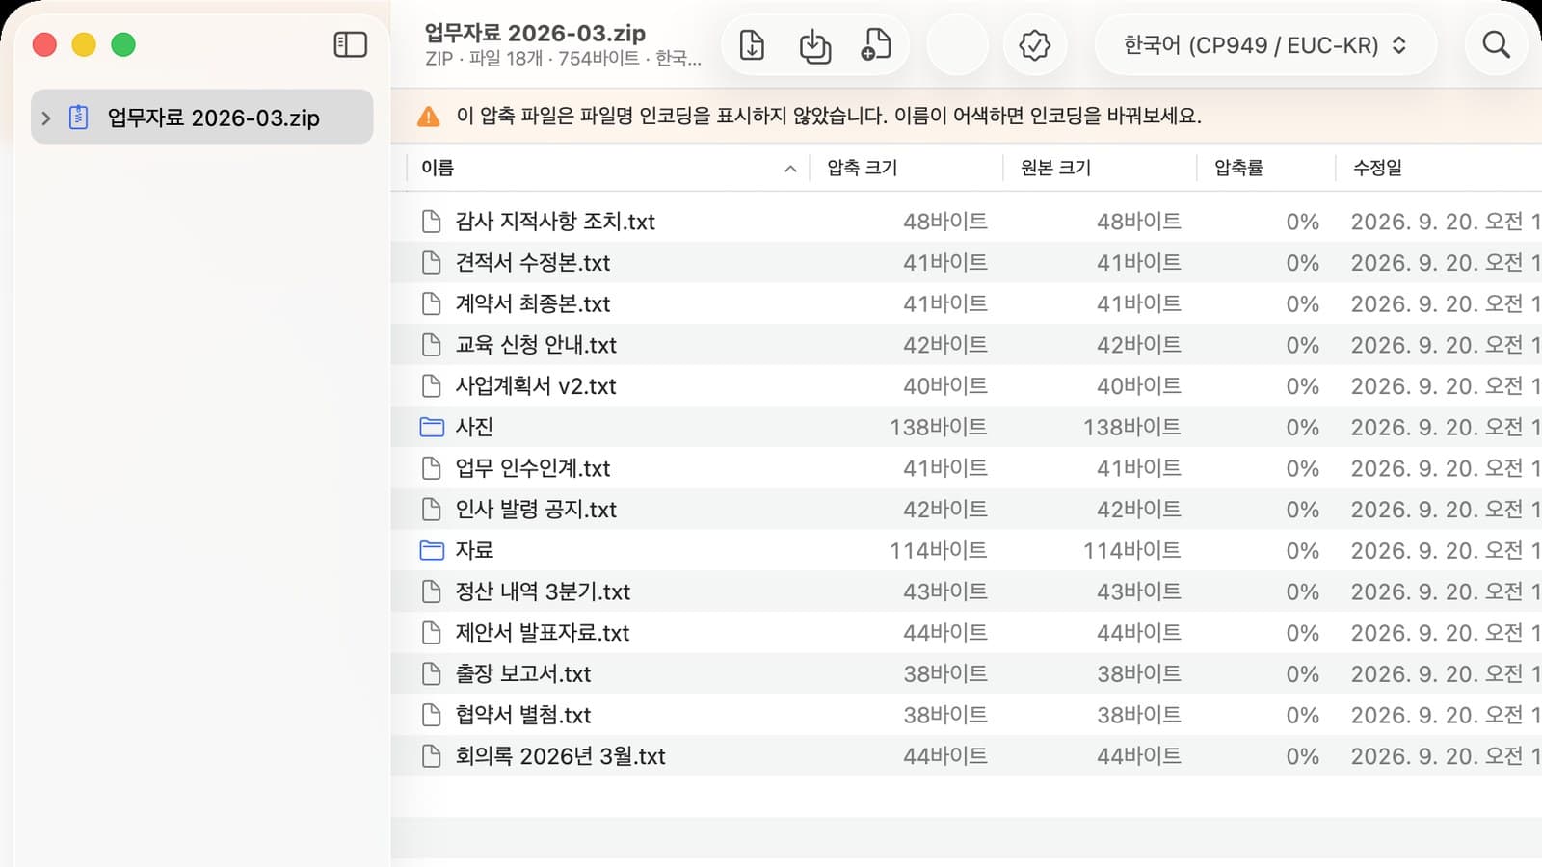Click modified date in 사진 folder row
This screenshot has height=867, width=1542.
tap(1445, 427)
